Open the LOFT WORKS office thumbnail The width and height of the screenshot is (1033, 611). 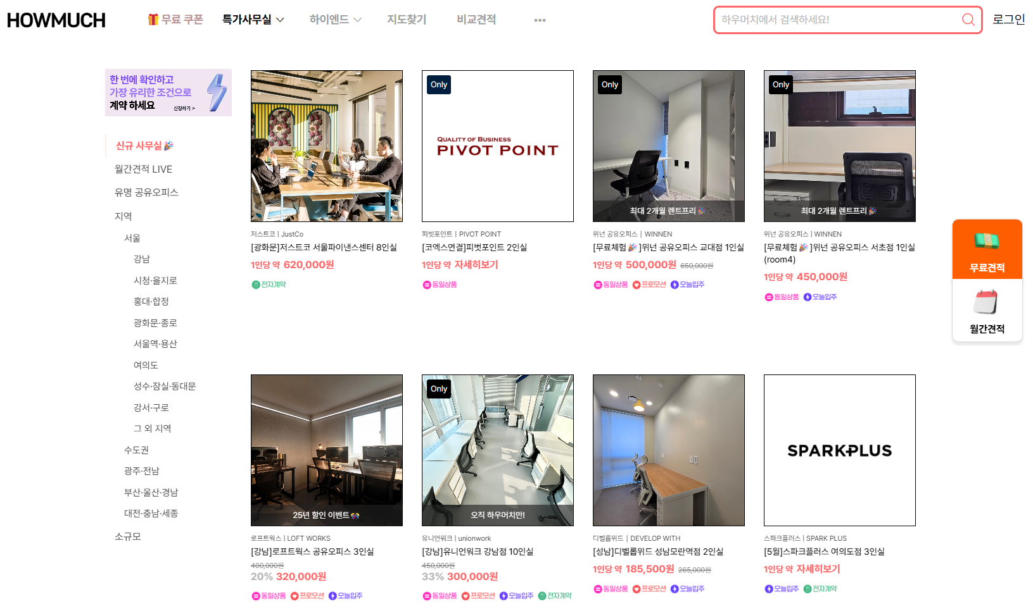327,450
